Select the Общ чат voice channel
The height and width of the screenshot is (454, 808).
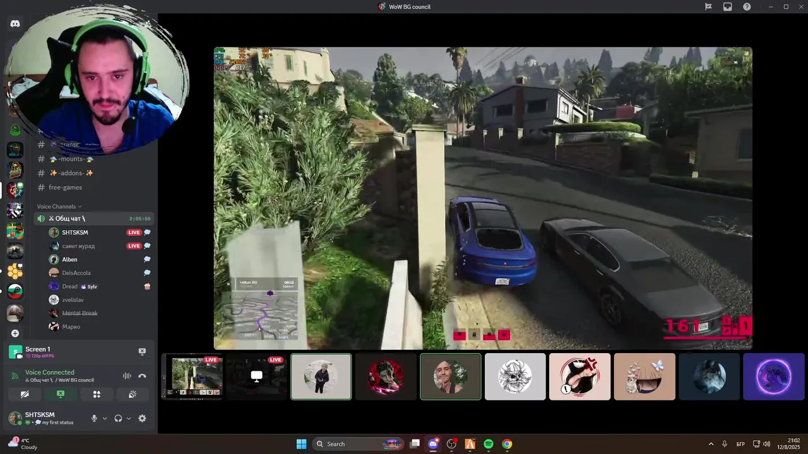click(x=93, y=219)
